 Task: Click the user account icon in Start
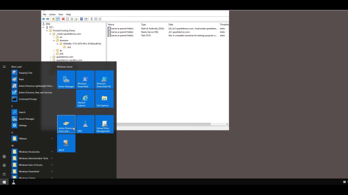coord(4,157)
